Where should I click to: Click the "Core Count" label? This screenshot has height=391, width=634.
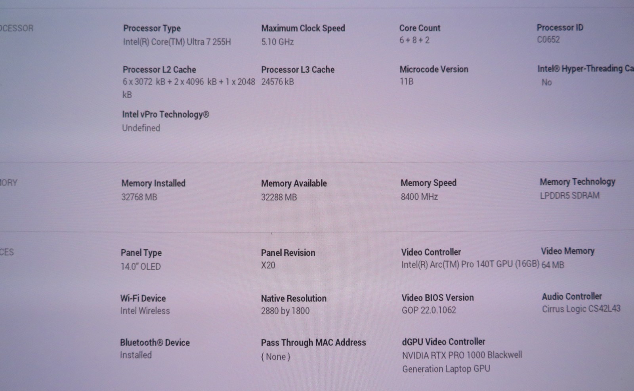[420, 28]
